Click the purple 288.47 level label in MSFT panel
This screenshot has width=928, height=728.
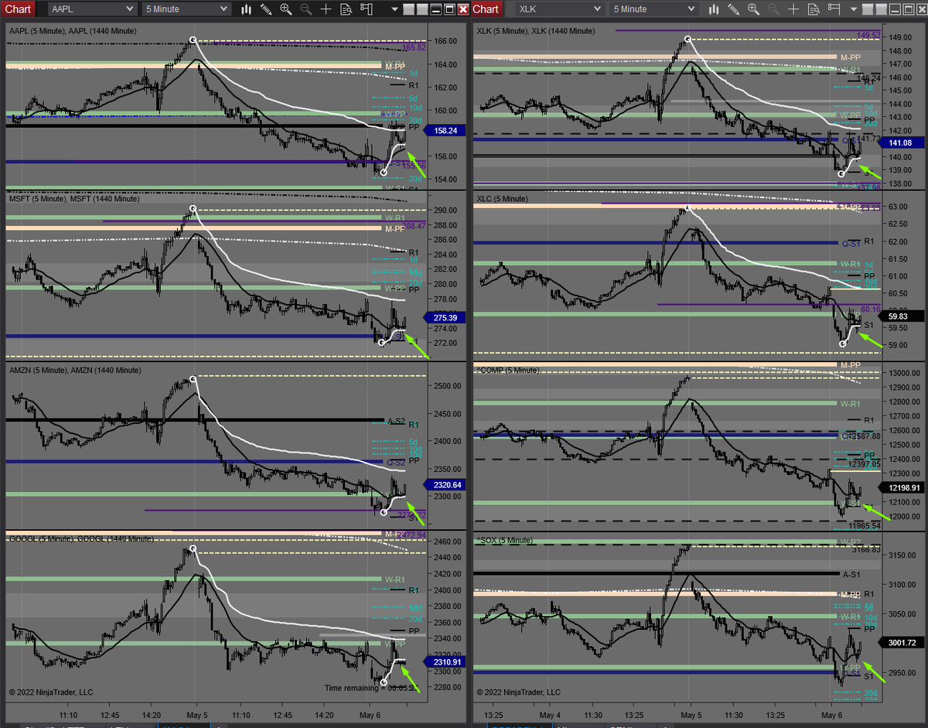tap(415, 225)
